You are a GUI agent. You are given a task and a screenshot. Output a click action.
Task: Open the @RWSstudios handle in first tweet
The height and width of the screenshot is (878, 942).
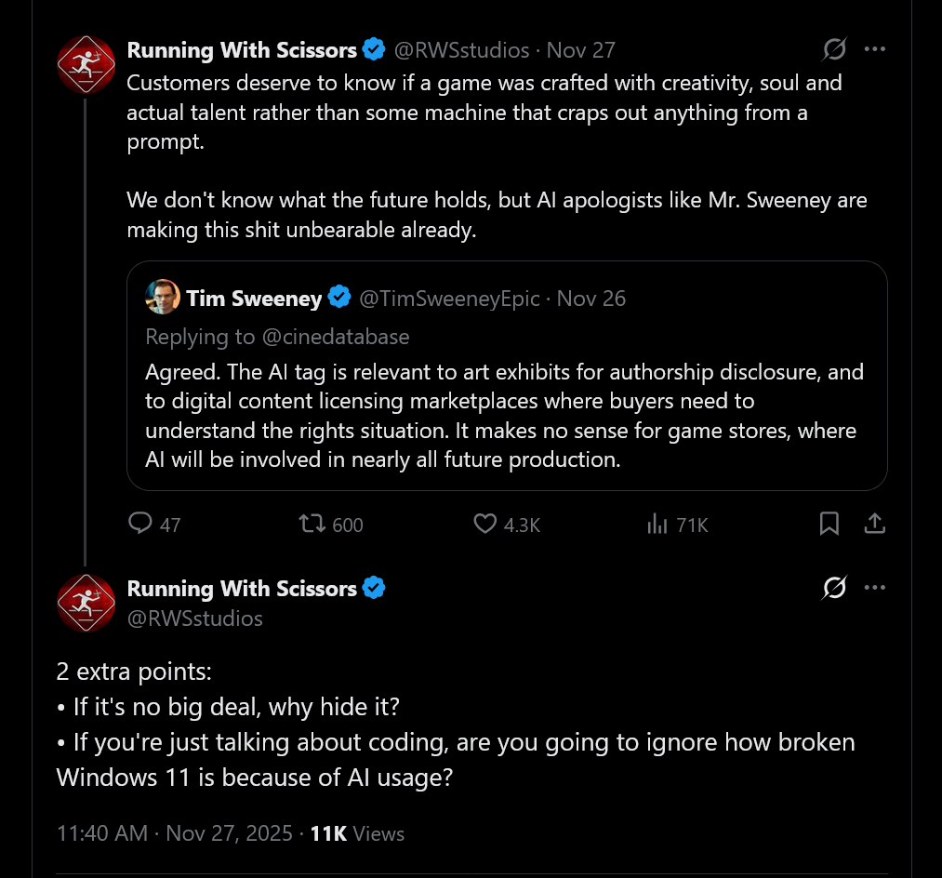[x=462, y=49]
